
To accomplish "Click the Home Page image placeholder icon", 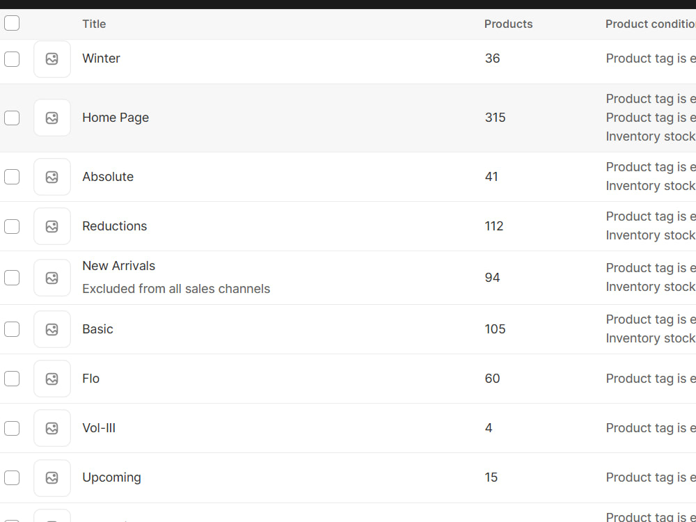I will [x=52, y=118].
